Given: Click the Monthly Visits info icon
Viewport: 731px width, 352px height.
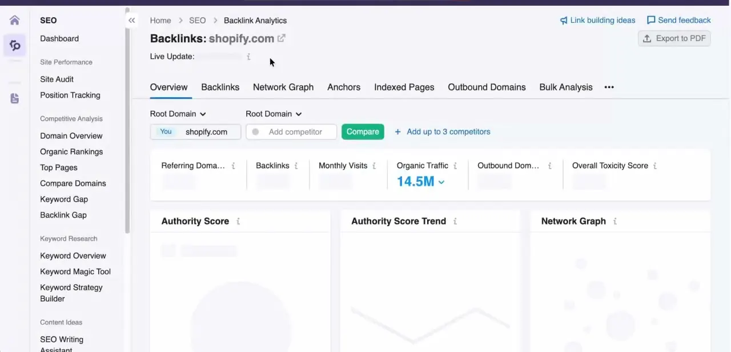Looking at the screenshot, I should (374, 166).
